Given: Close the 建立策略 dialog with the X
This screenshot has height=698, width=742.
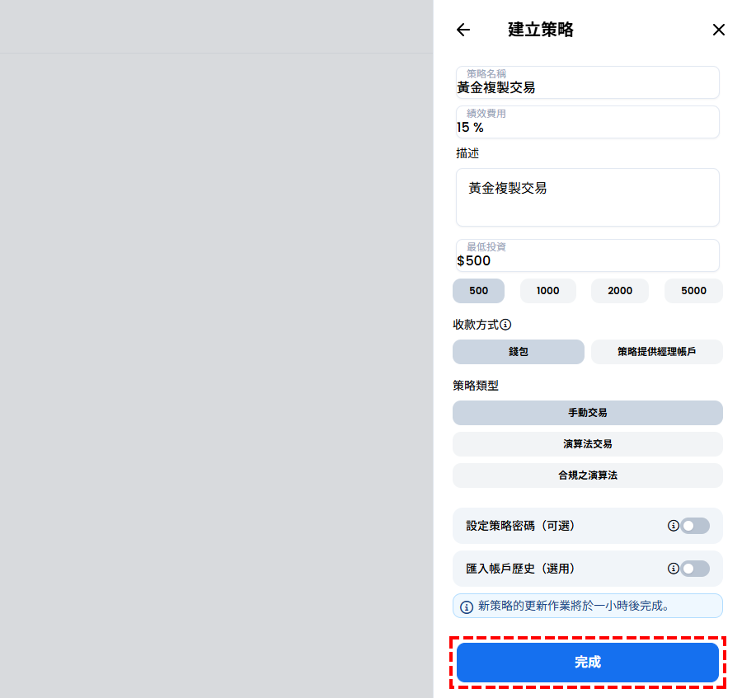Looking at the screenshot, I should [x=718, y=30].
